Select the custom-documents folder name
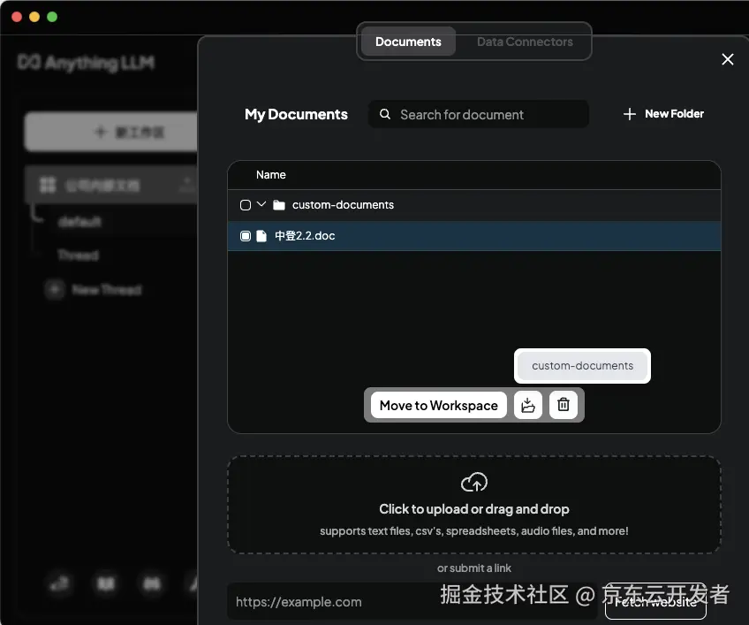Viewport: 749px width, 625px height. pyautogui.click(x=343, y=205)
